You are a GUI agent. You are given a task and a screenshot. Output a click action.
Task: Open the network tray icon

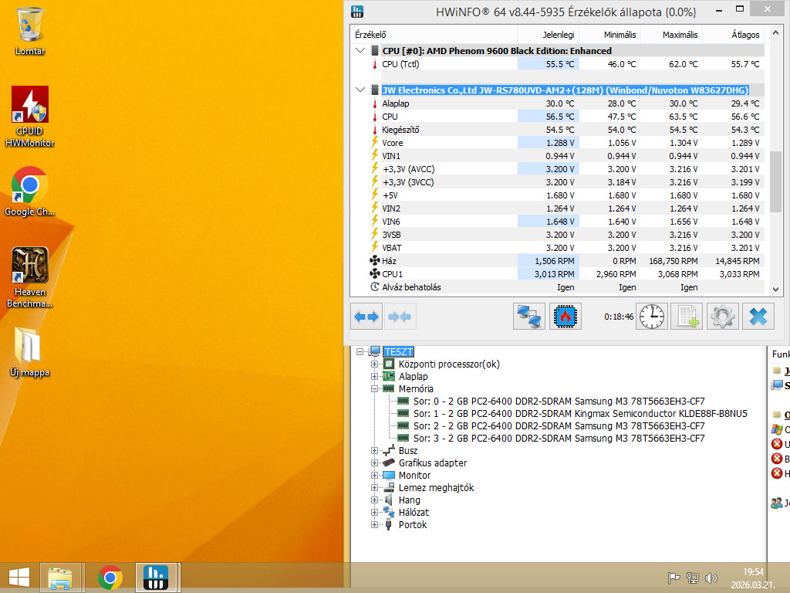pyautogui.click(x=693, y=578)
